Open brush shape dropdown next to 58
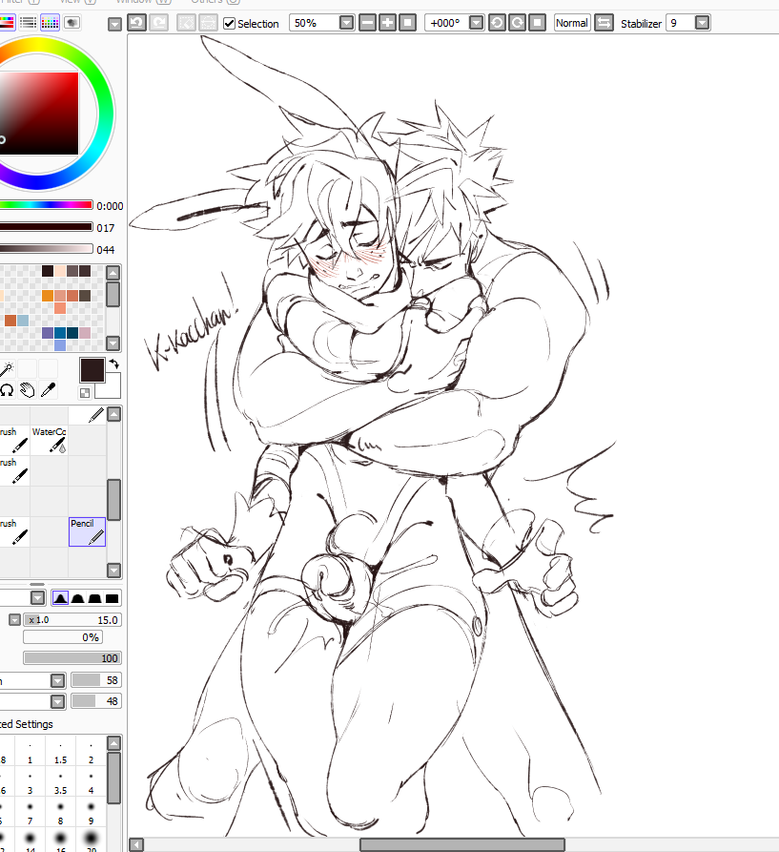This screenshot has height=852, width=779. tap(57, 680)
